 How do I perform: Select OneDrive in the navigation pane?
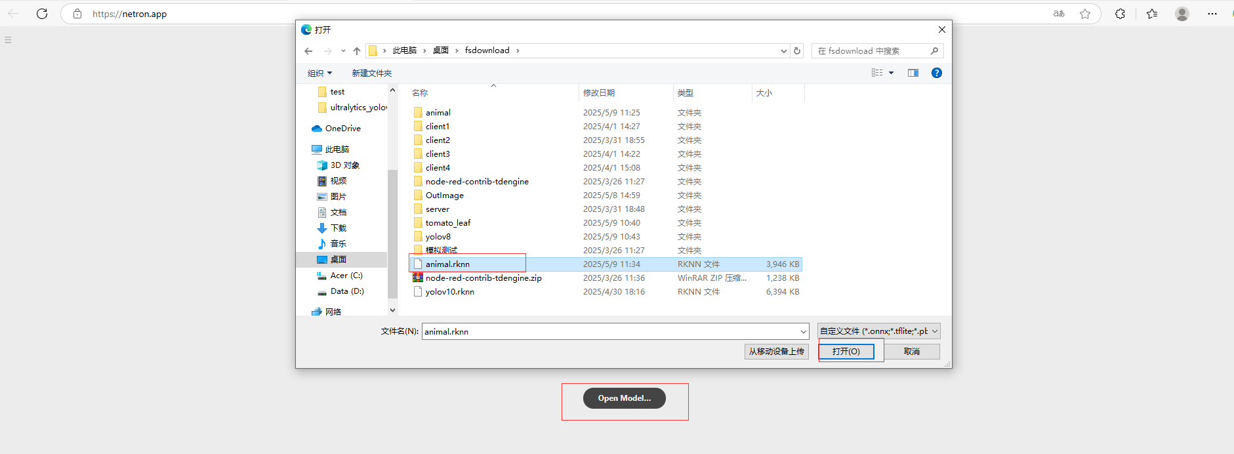tap(342, 129)
